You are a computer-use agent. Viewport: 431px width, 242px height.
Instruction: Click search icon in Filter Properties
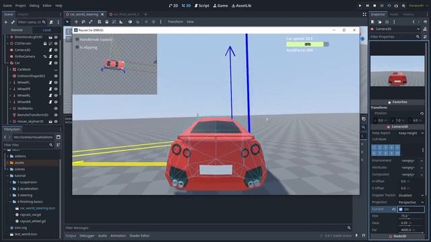[418, 36]
